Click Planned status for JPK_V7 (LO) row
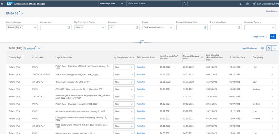The image size is (279, 134). 140,97
